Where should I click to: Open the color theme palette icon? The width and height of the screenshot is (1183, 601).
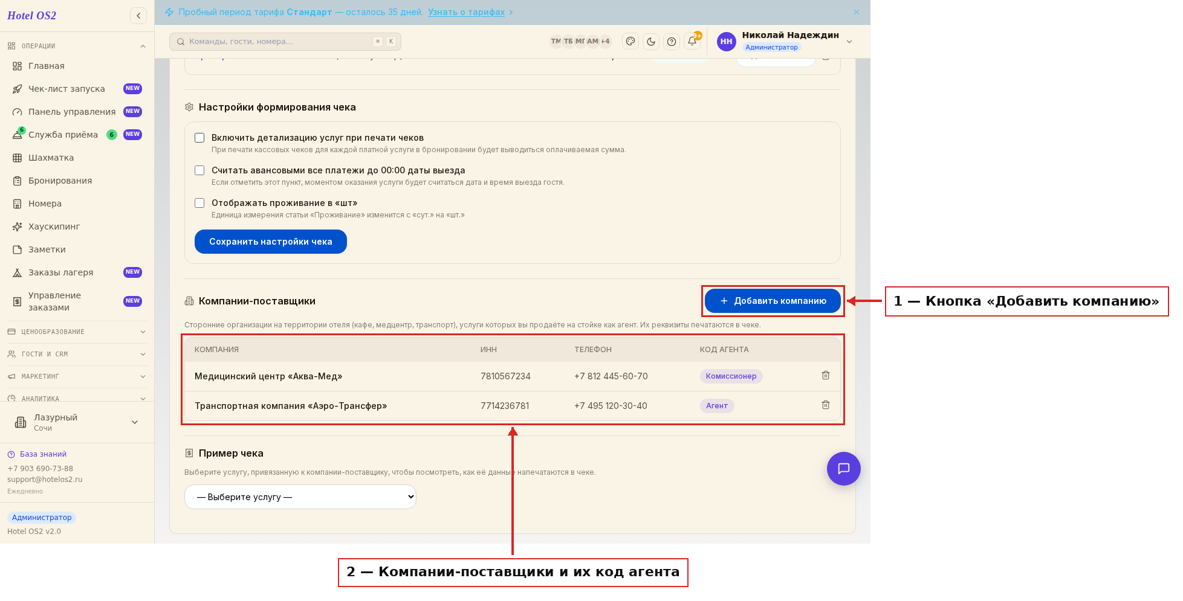coord(630,42)
